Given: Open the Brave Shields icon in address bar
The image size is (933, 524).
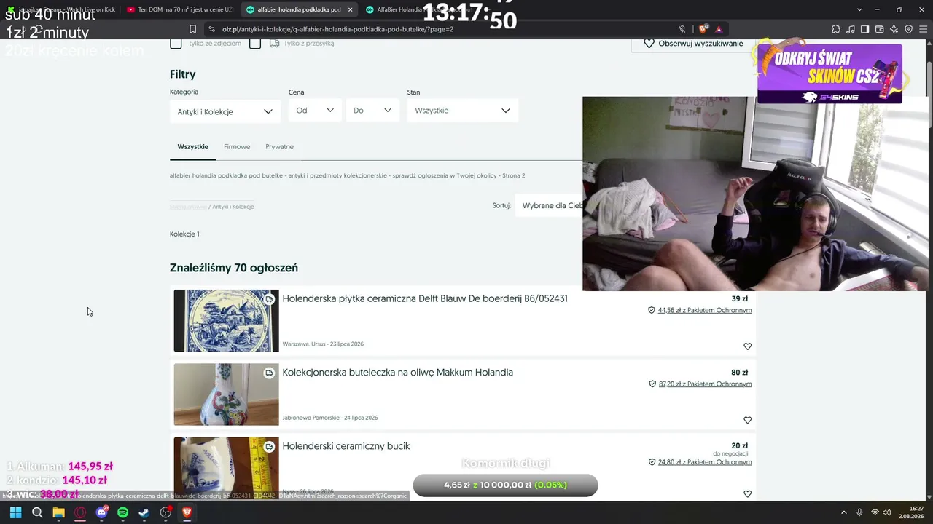Looking at the screenshot, I should [x=703, y=29].
